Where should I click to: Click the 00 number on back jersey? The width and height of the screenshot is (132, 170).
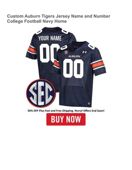49,53
